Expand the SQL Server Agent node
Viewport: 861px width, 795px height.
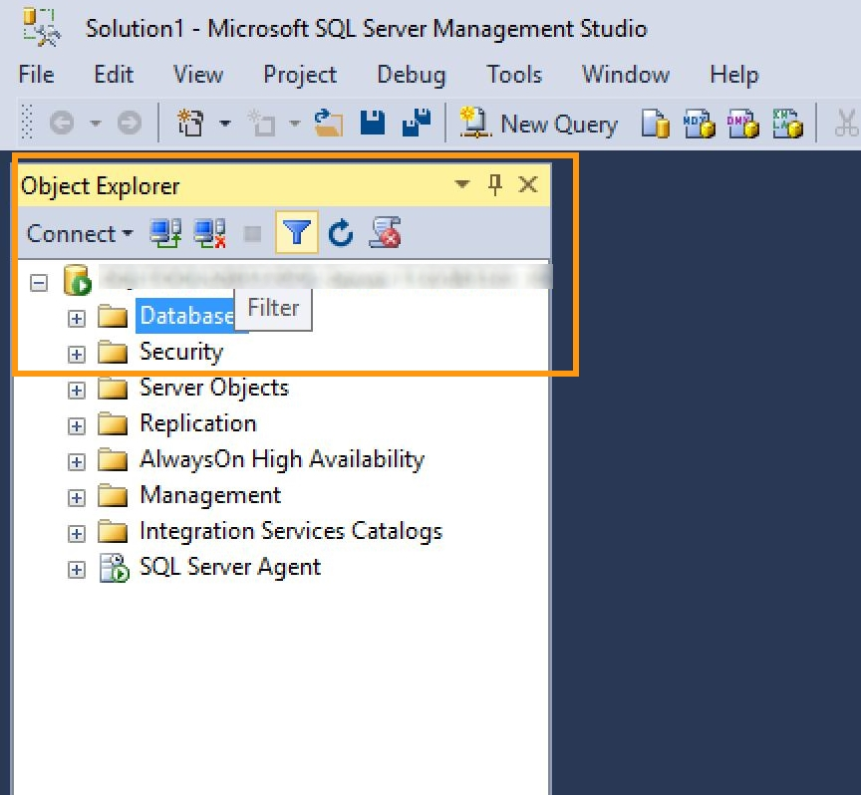(77, 570)
